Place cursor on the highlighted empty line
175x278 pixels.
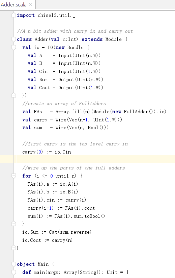click(x=95, y=159)
